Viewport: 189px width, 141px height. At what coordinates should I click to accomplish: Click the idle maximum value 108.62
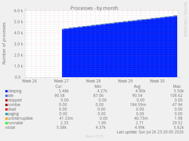pos(176,95)
